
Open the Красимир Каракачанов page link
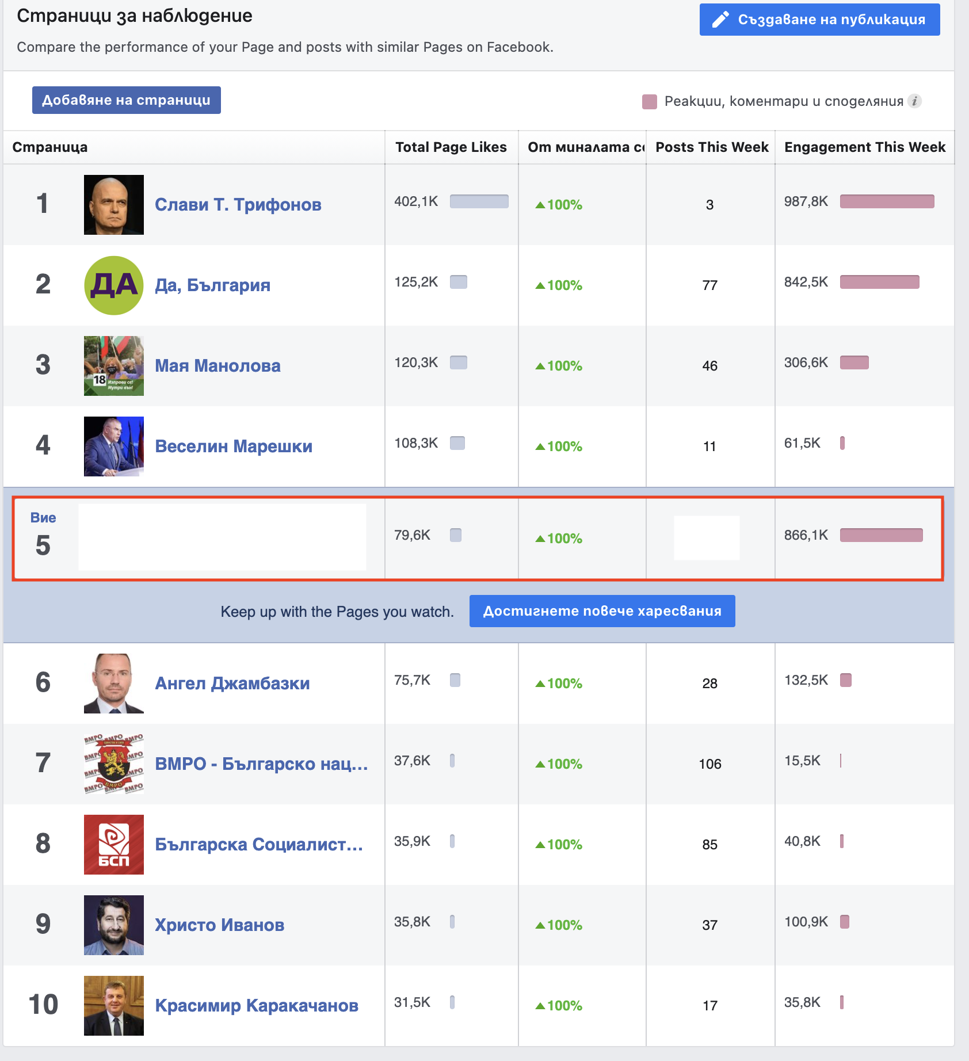coord(257,1006)
